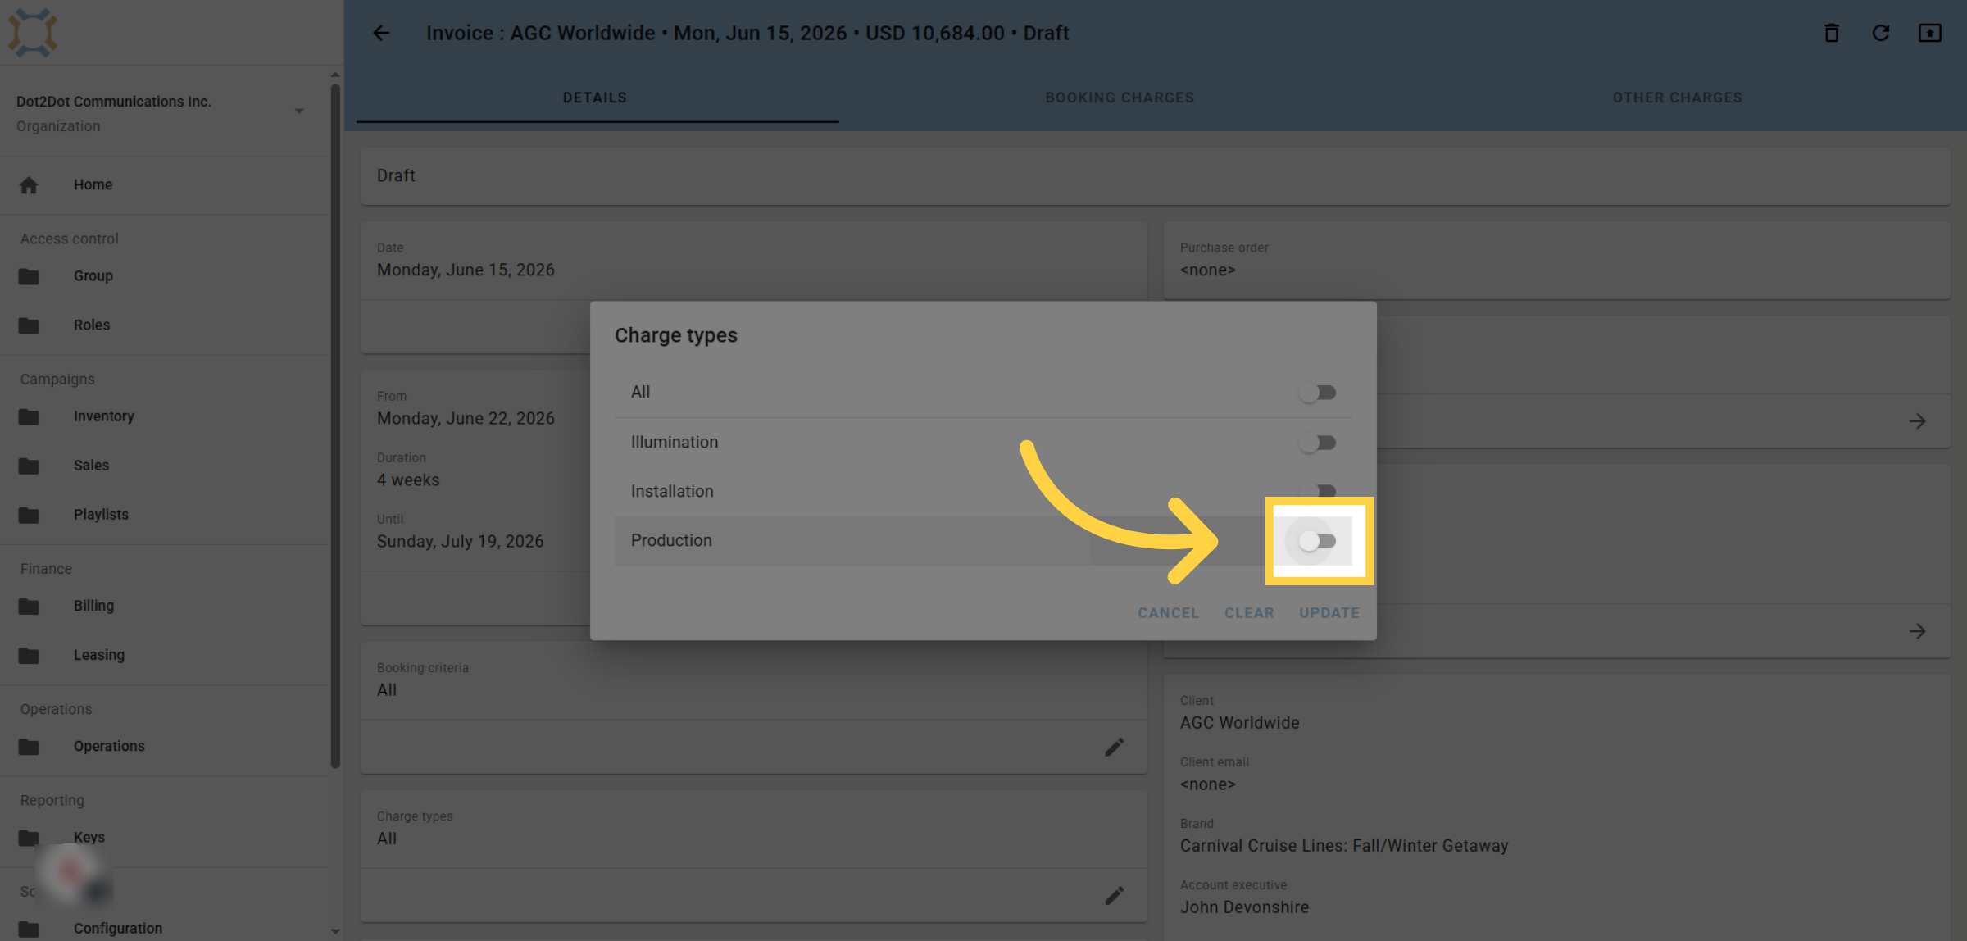
Task: Click the From date Monday, June 22, 2026
Action: pos(466,418)
